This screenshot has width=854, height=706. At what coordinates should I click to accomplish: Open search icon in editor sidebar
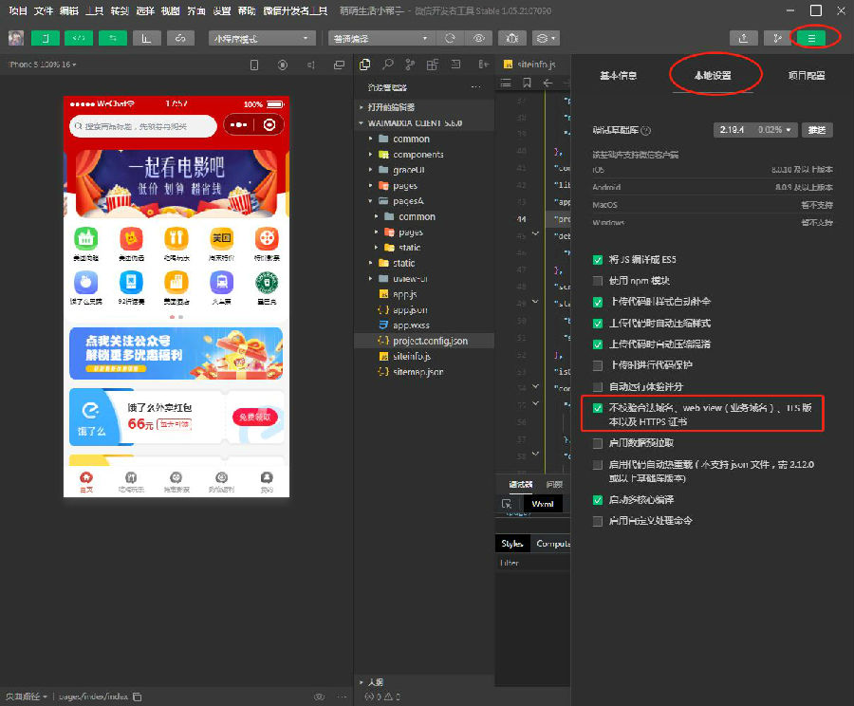(387, 65)
